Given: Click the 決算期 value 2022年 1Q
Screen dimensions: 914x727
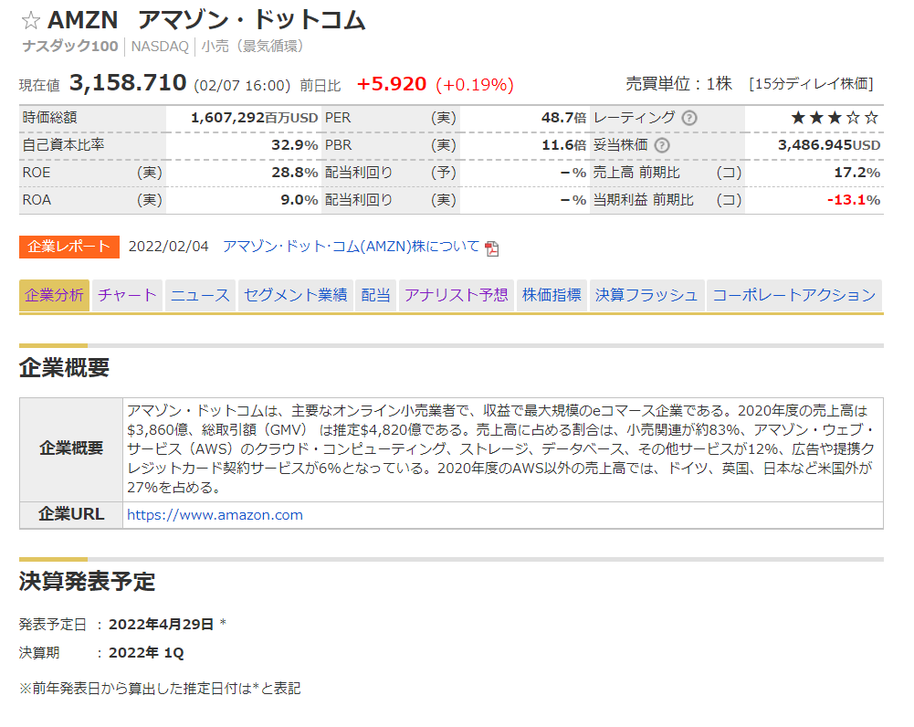Looking at the screenshot, I should (x=146, y=653).
